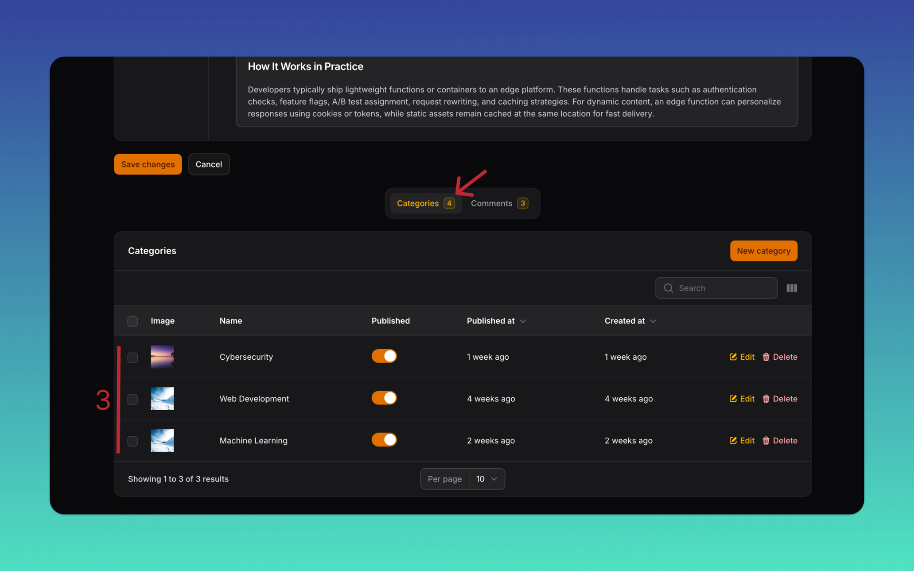Sort by the Created at column

coord(630,321)
